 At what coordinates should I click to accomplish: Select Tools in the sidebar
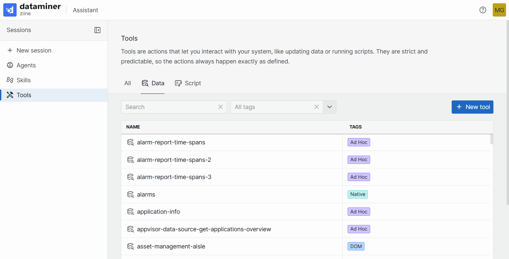tap(54, 95)
